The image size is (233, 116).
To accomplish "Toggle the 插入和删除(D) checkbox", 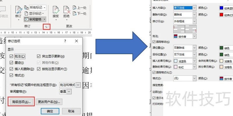I will 11,69.
